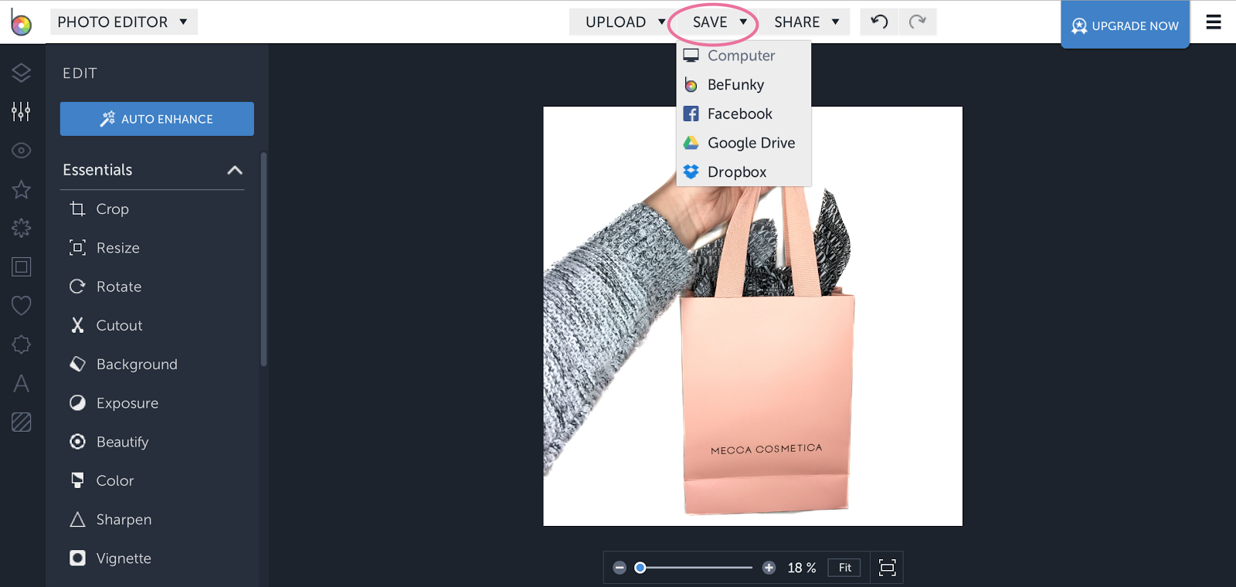
Task: Zoom out with the minus icon
Action: pos(619,568)
